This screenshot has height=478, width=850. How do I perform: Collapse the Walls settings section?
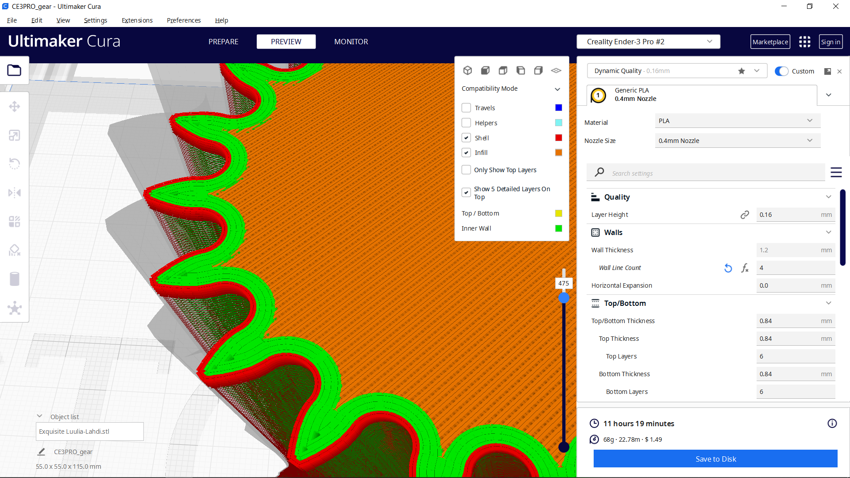click(828, 232)
